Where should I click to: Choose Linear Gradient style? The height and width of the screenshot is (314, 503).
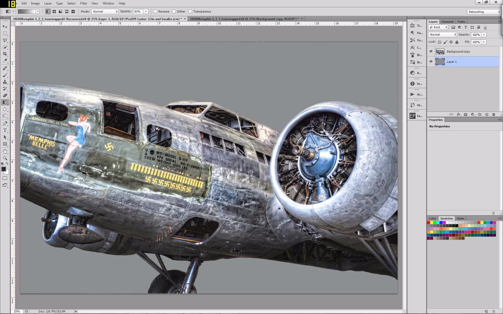click(x=48, y=12)
